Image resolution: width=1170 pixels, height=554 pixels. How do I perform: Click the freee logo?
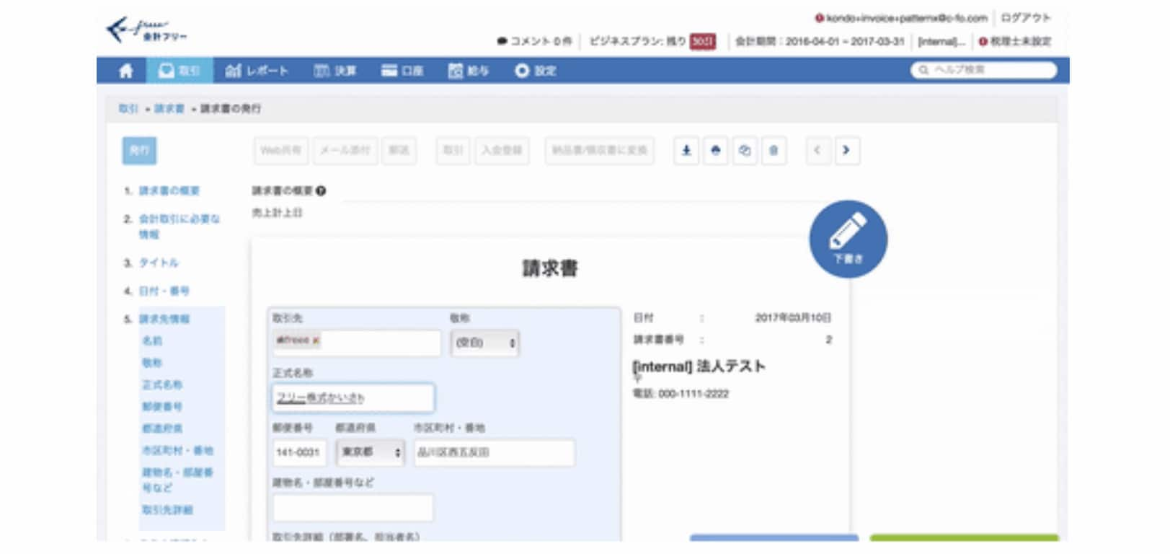tap(147, 30)
